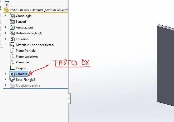The width and height of the screenshot is (174, 122).
Task: Select Piano destro plane
Action: [25, 62]
